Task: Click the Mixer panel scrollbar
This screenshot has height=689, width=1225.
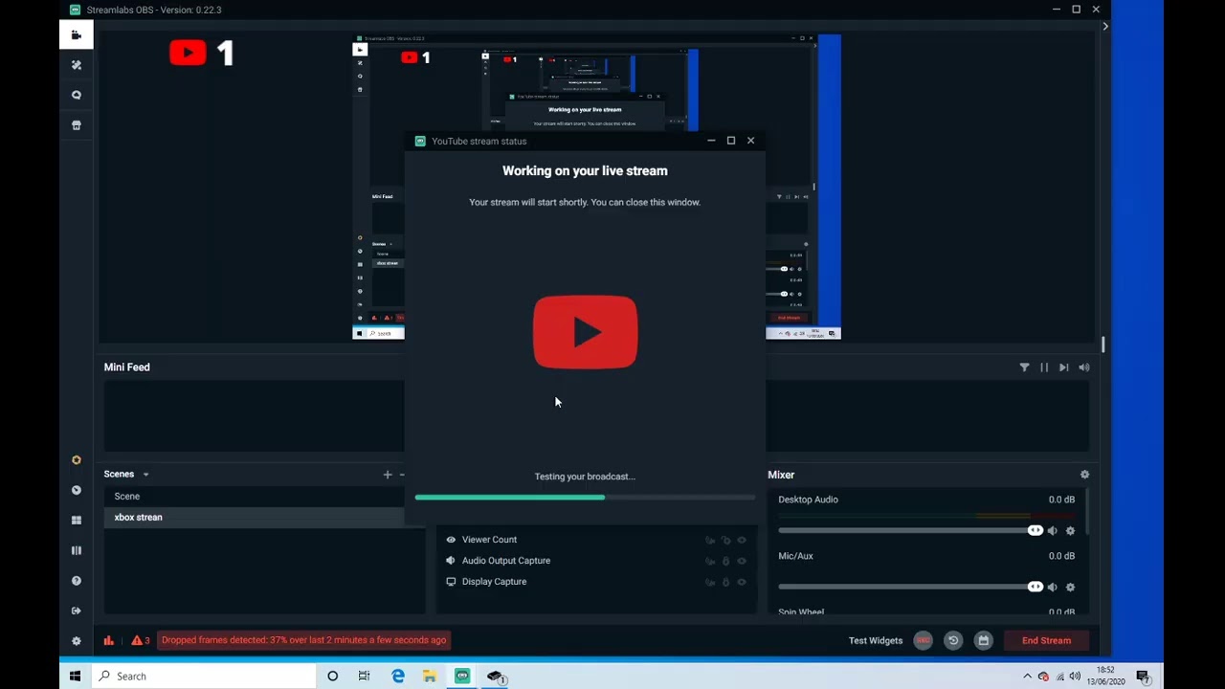Action: tap(1086, 512)
